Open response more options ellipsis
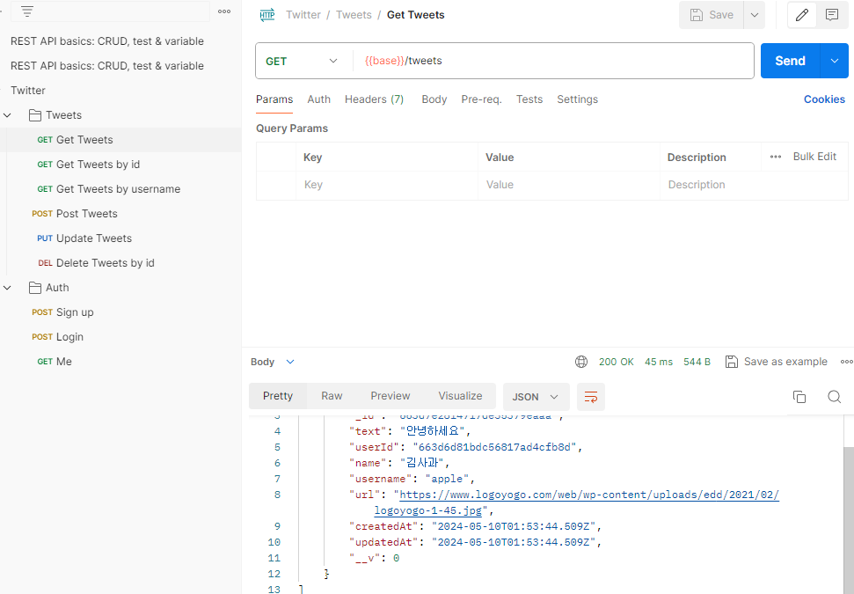Image resolution: width=854 pixels, height=594 pixels. (x=846, y=362)
